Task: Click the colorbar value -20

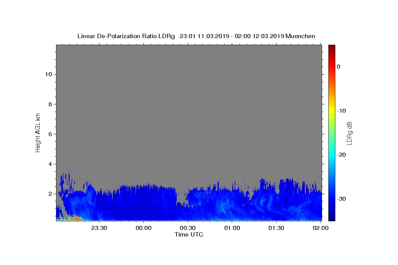Action: point(341,155)
